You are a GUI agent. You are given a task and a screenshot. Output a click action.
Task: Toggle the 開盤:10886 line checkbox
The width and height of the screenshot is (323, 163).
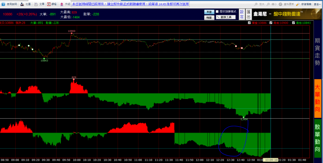[249, 23]
